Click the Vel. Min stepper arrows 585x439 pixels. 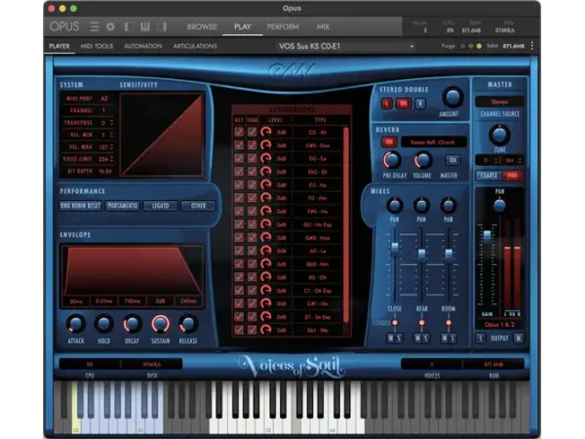pos(111,135)
